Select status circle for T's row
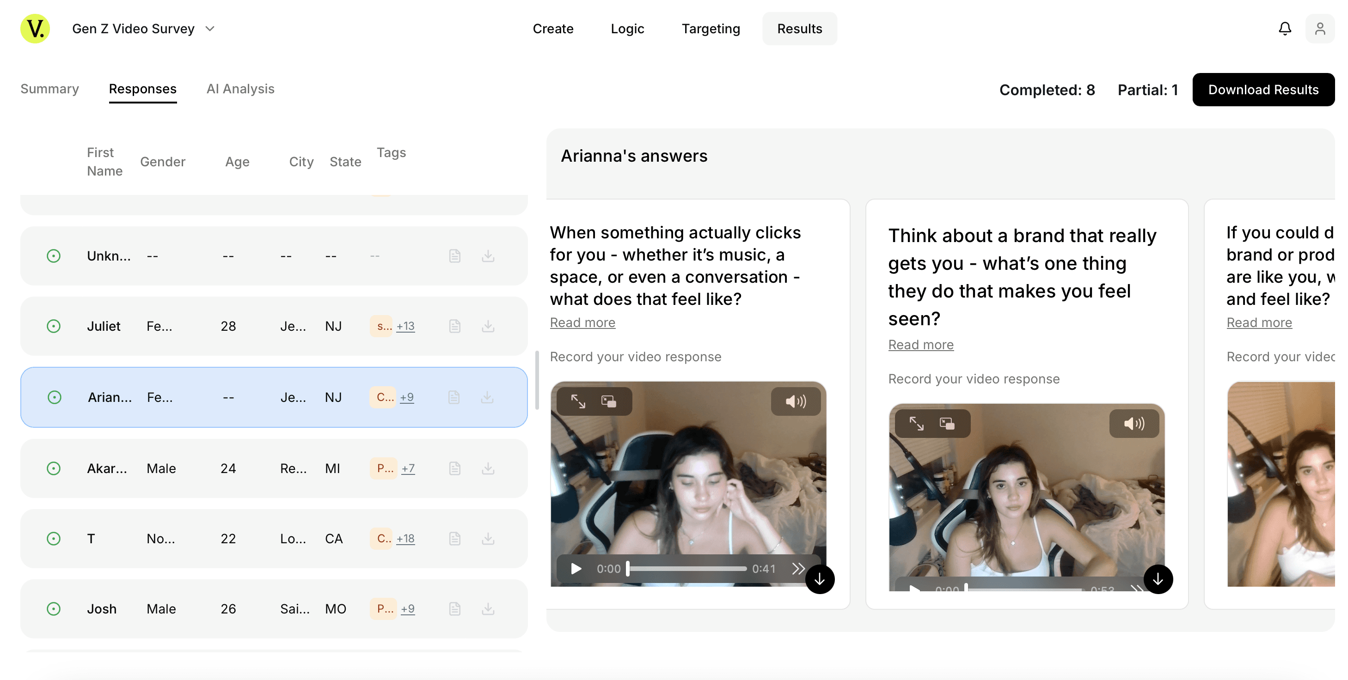The width and height of the screenshot is (1348, 680). click(54, 539)
